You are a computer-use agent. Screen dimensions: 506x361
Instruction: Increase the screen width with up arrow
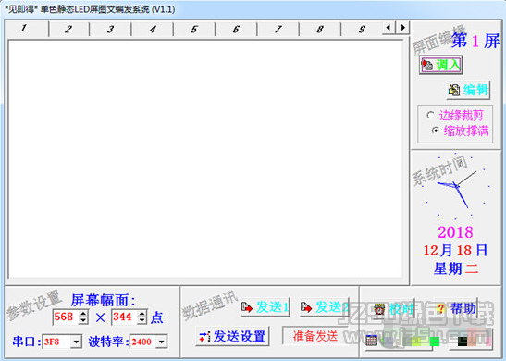pos(83,313)
